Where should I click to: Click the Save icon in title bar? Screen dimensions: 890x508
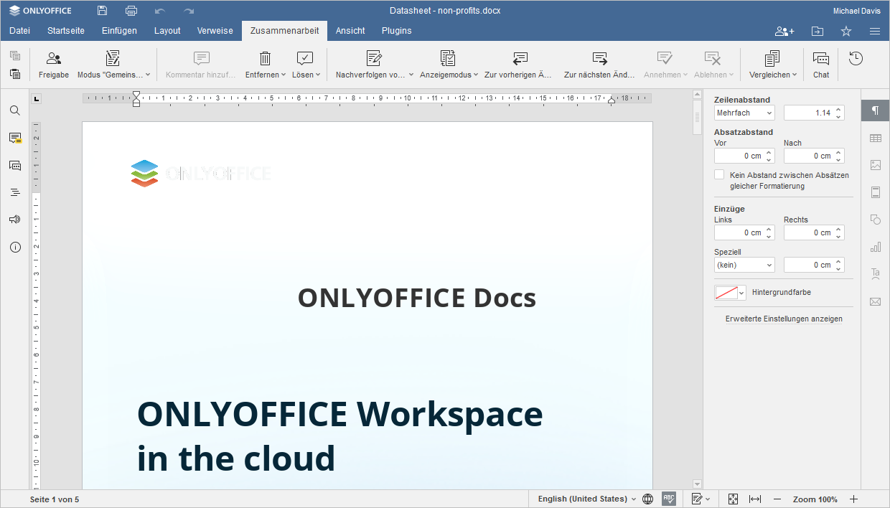pyautogui.click(x=103, y=11)
